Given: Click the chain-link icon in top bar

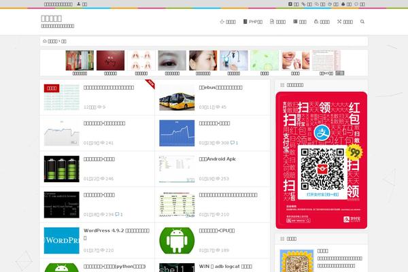Looking at the screenshot, I should [x=303, y=4].
